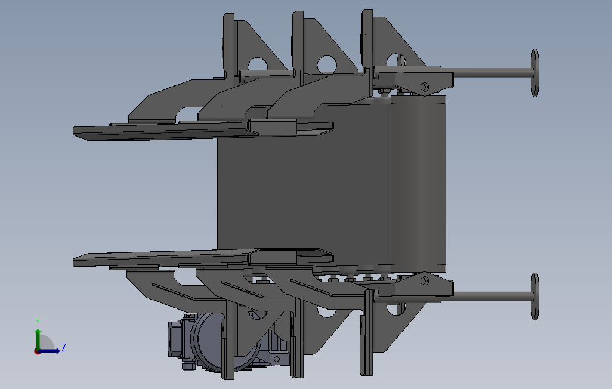Click the "Z" axis label
Screen dimensions: 612x389
coord(64,348)
